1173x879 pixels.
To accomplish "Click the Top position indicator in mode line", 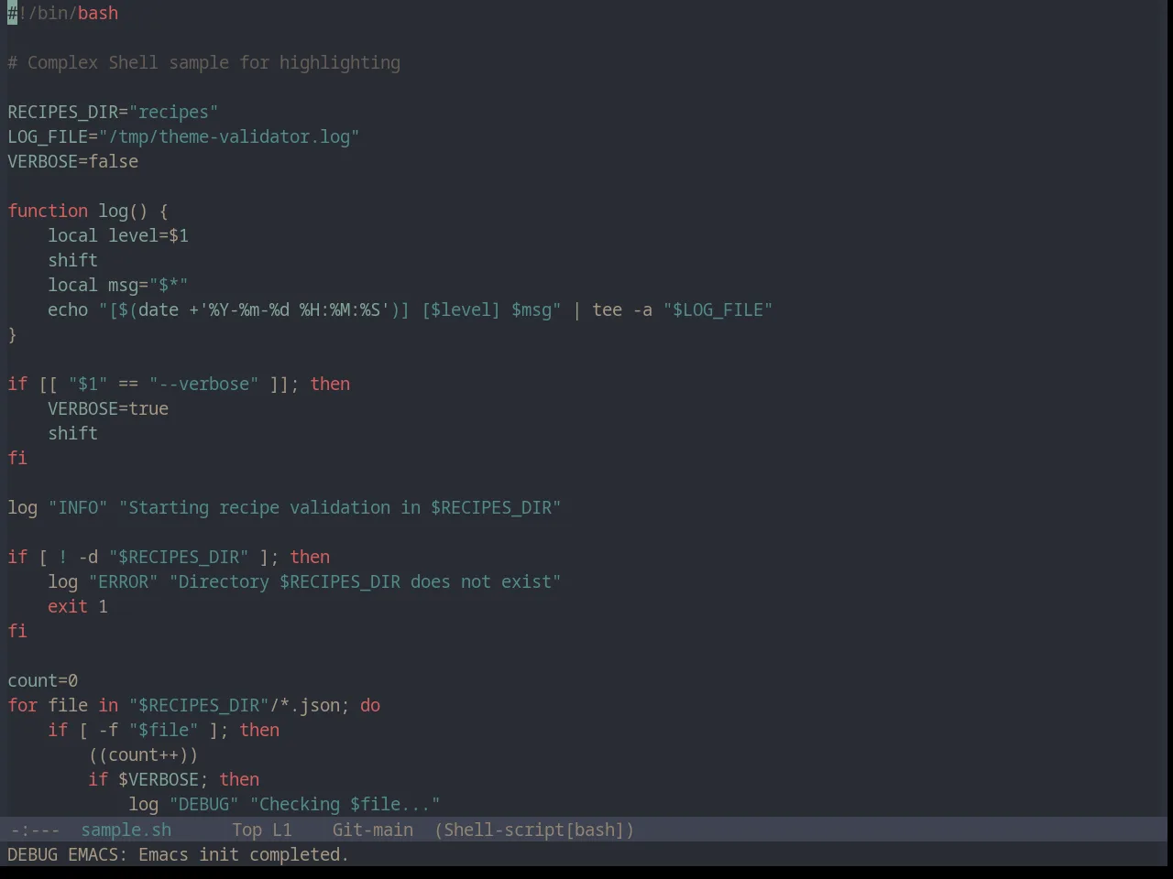I will click(247, 830).
